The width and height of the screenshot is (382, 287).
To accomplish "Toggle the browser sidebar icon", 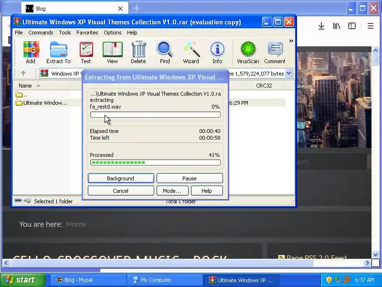I will (352, 26).
